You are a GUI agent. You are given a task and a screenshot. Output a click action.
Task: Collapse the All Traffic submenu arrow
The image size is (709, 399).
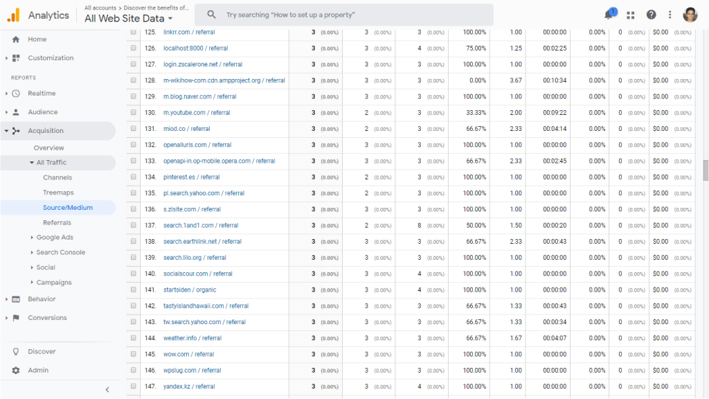(x=32, y=162)
